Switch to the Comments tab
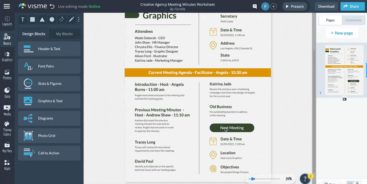 [353, 20]
